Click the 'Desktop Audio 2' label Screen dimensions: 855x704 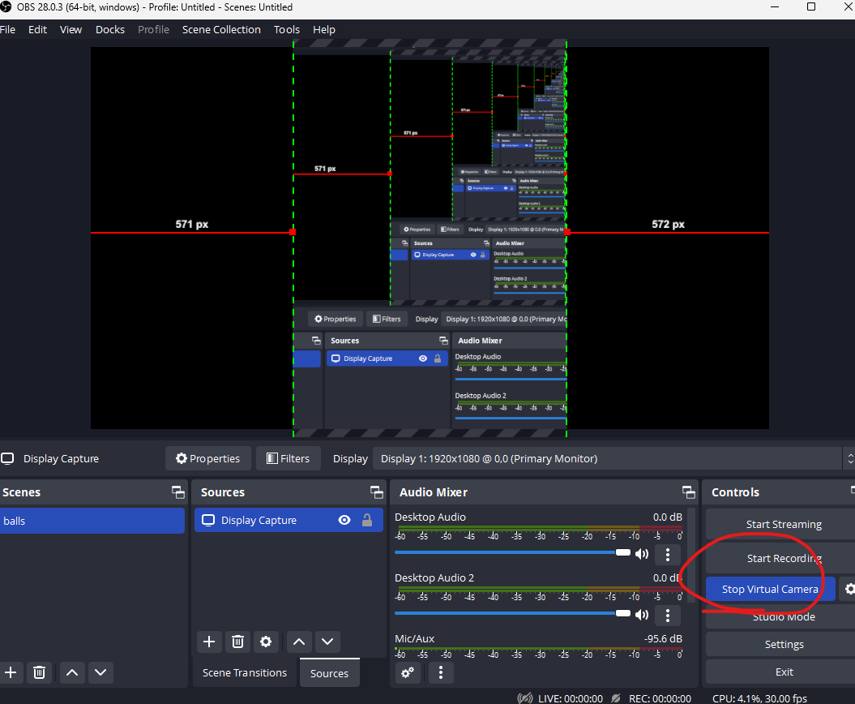(x=434, y=578)
